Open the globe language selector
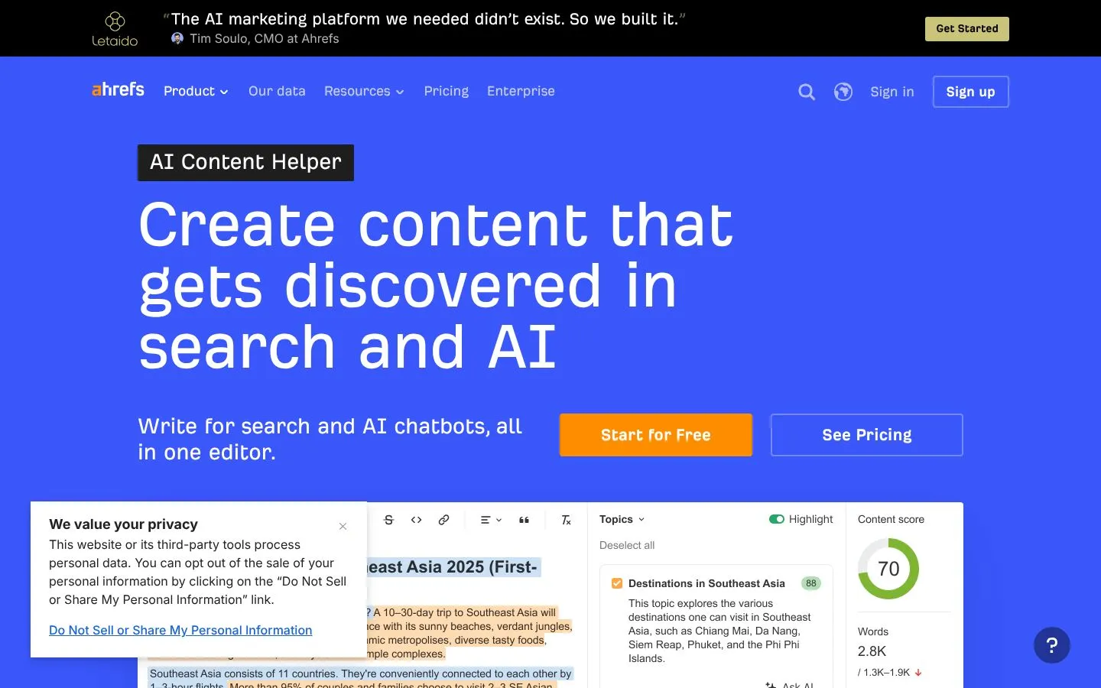The image size is (1101, 688). pos(843,92)
